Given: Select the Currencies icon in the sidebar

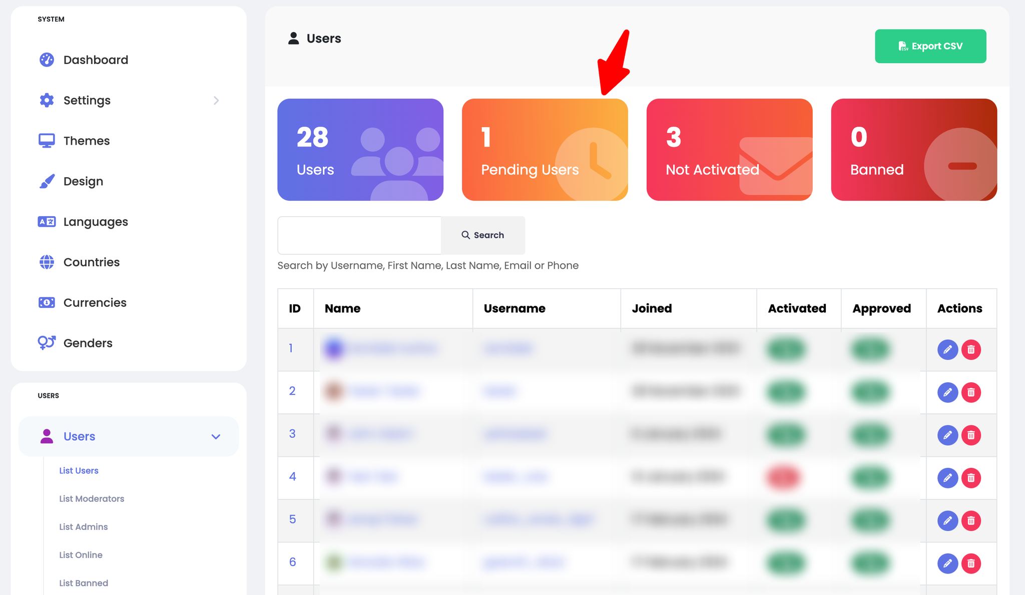Looking at the screenshot, I should [46, 302].
